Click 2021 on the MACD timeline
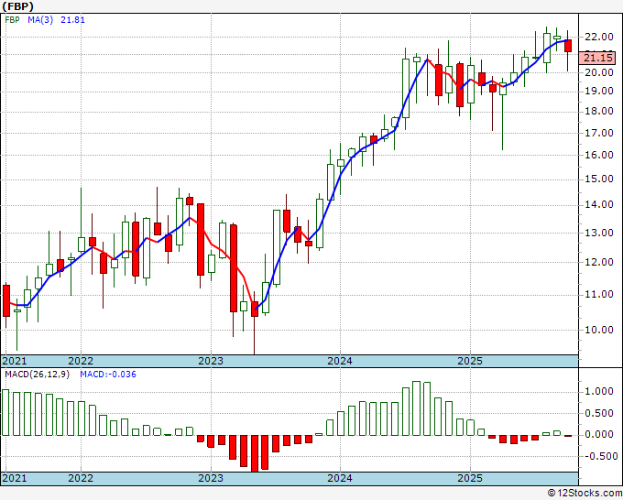Viewport: 623px width, 500px height. pyautogui.click(x=15, y=478)
